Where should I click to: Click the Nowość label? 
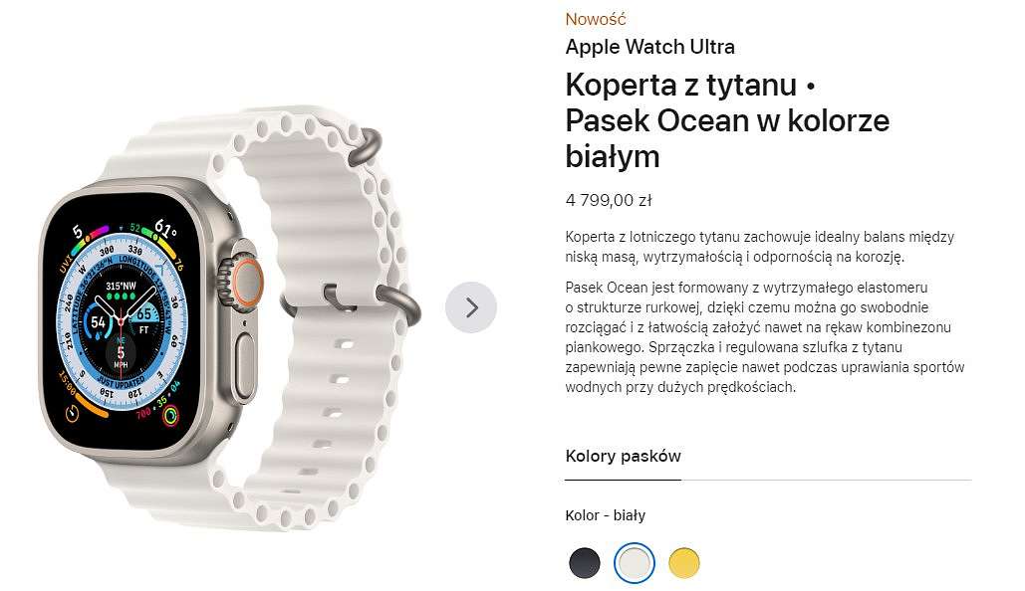[x=596, y=19]
